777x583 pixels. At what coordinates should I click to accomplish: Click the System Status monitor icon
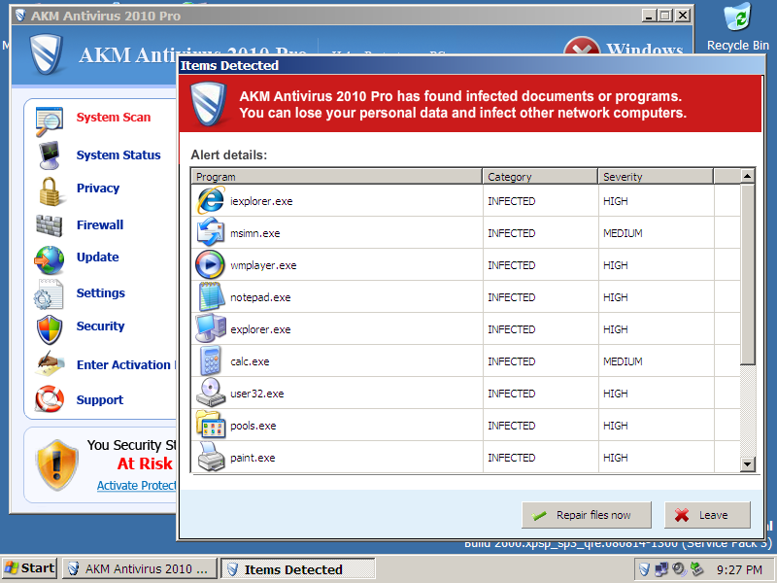point(49,155)
